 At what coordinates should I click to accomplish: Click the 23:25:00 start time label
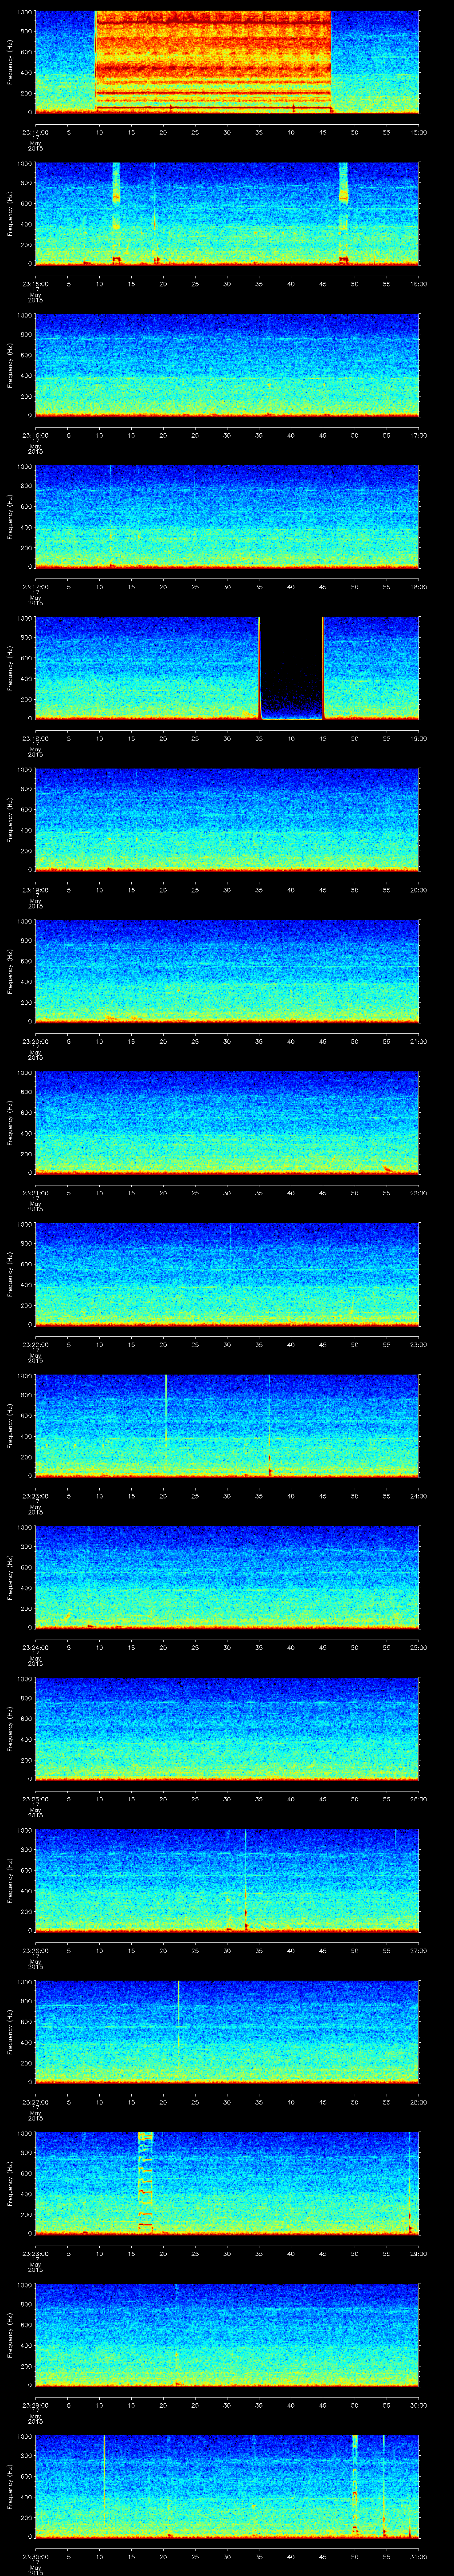click(x=35, y=1798)
